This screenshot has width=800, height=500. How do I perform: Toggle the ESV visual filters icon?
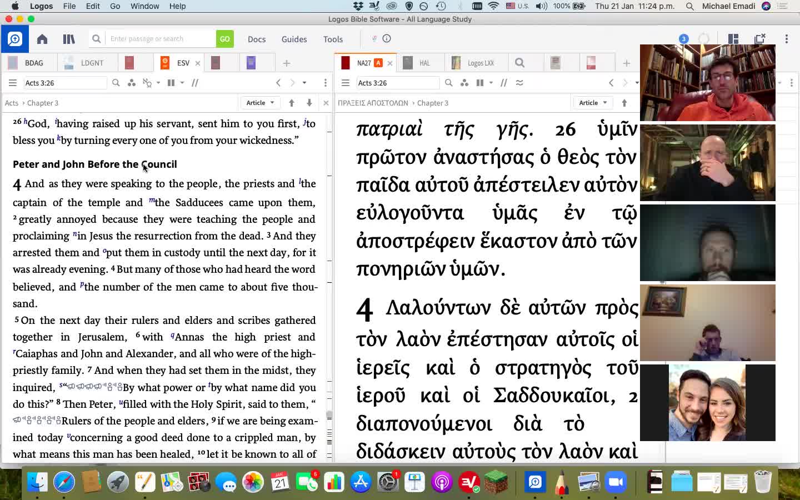[132, 83]
